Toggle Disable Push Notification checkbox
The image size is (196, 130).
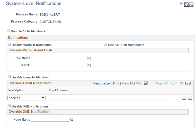[x=105, y=44]
